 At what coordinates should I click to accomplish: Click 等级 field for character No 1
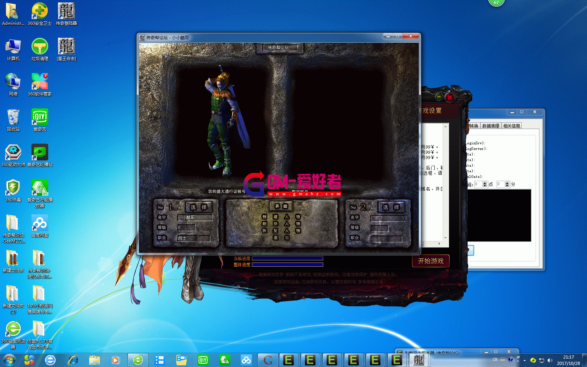tap(186, 228)
